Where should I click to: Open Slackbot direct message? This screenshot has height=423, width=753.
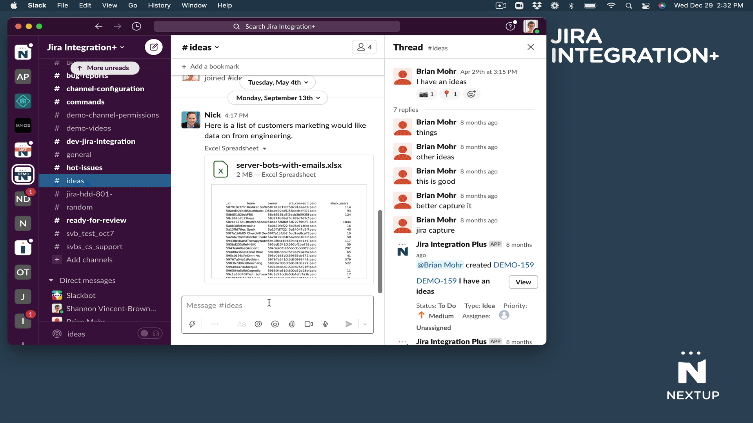click(x=105, y=295)
